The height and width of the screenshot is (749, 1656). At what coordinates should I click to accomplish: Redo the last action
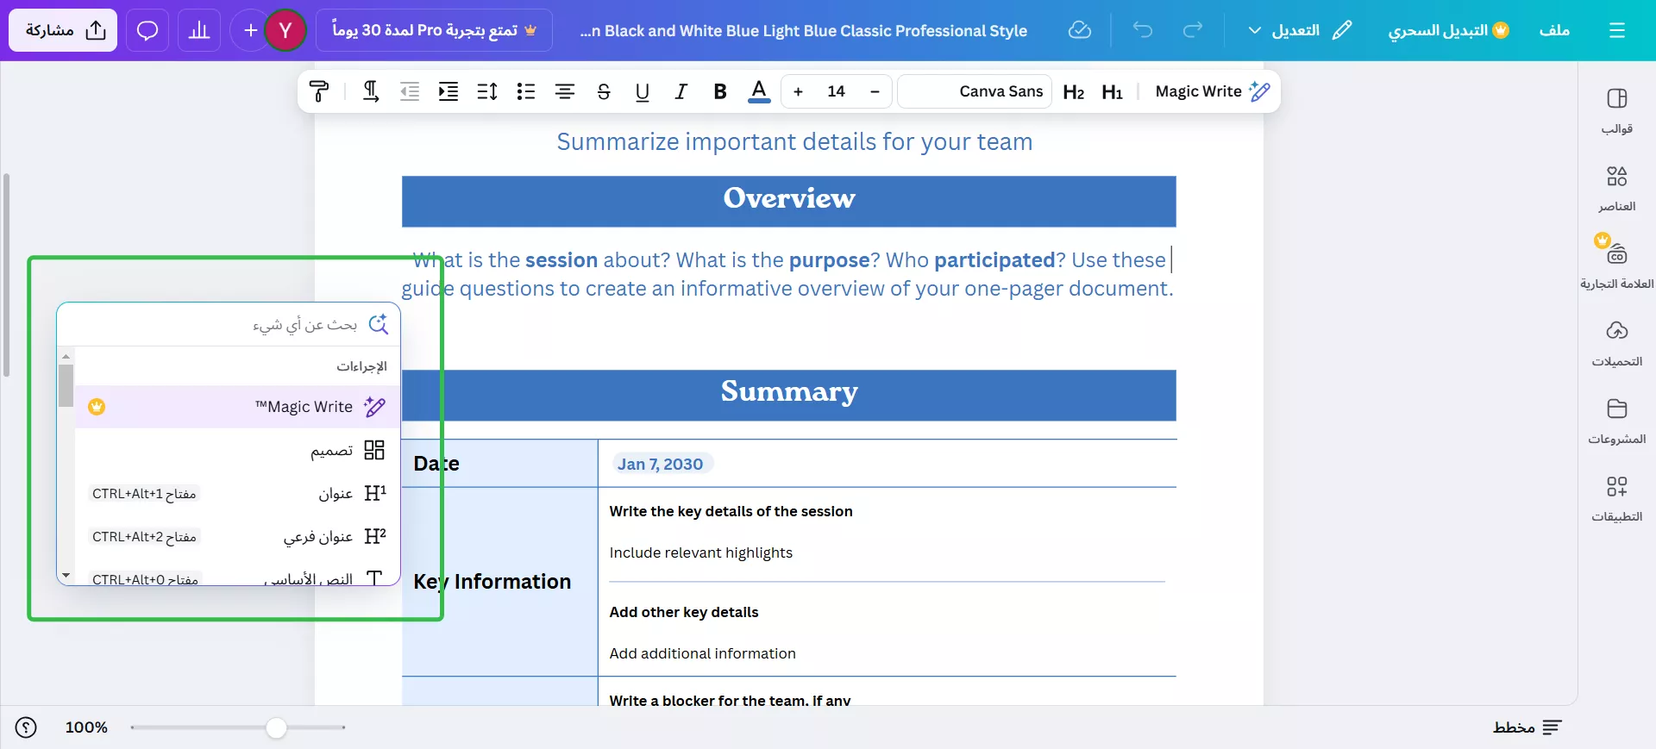pyautogui.click(x=1193, y=30)
